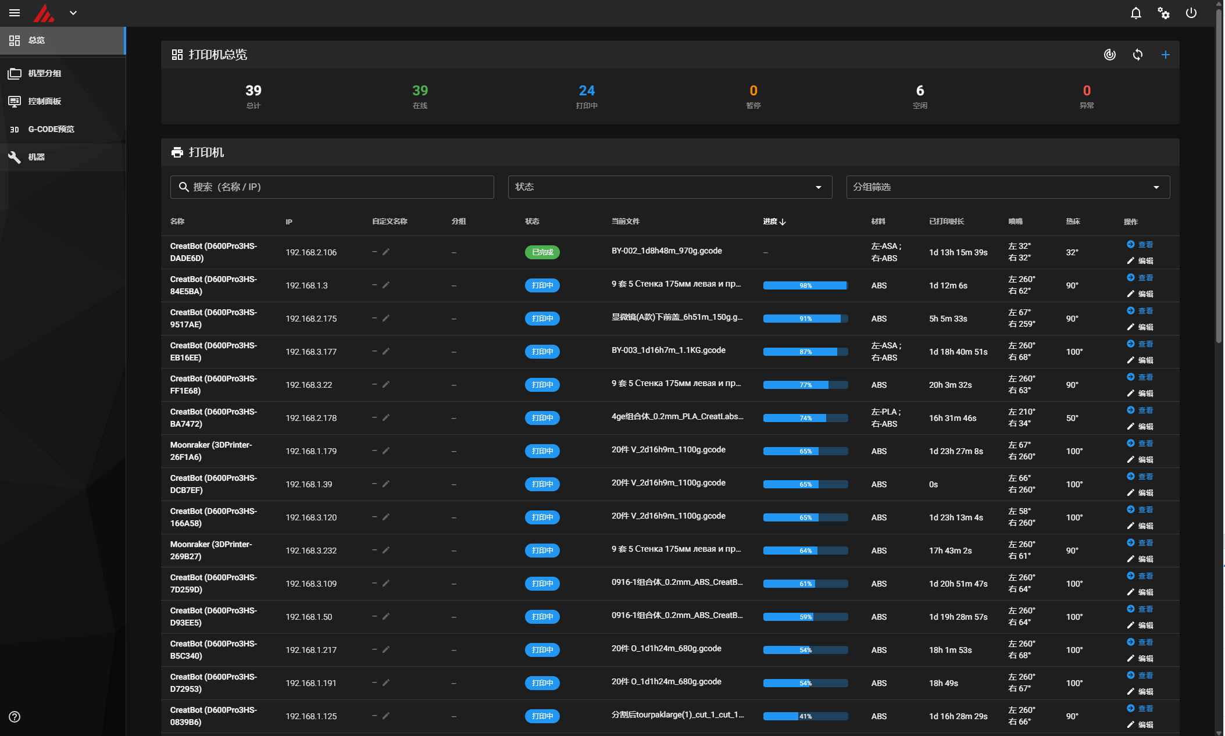Click IP address 192.168.1.125
Viewport: 1225px width, 736px height.
(x=311, y=716)
